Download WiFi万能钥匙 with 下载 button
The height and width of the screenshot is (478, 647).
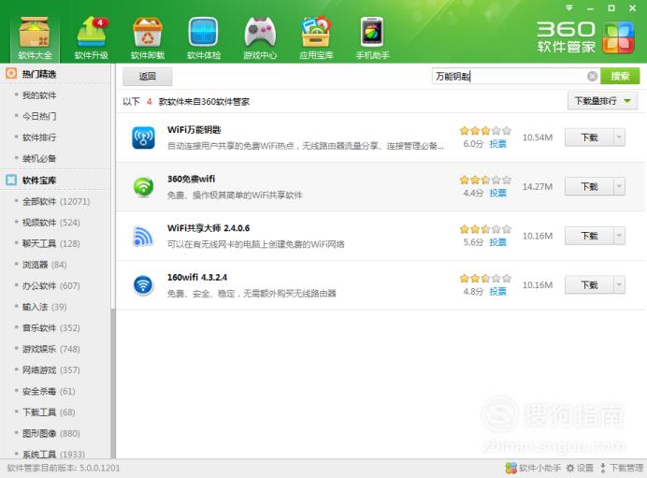point(589,138)
